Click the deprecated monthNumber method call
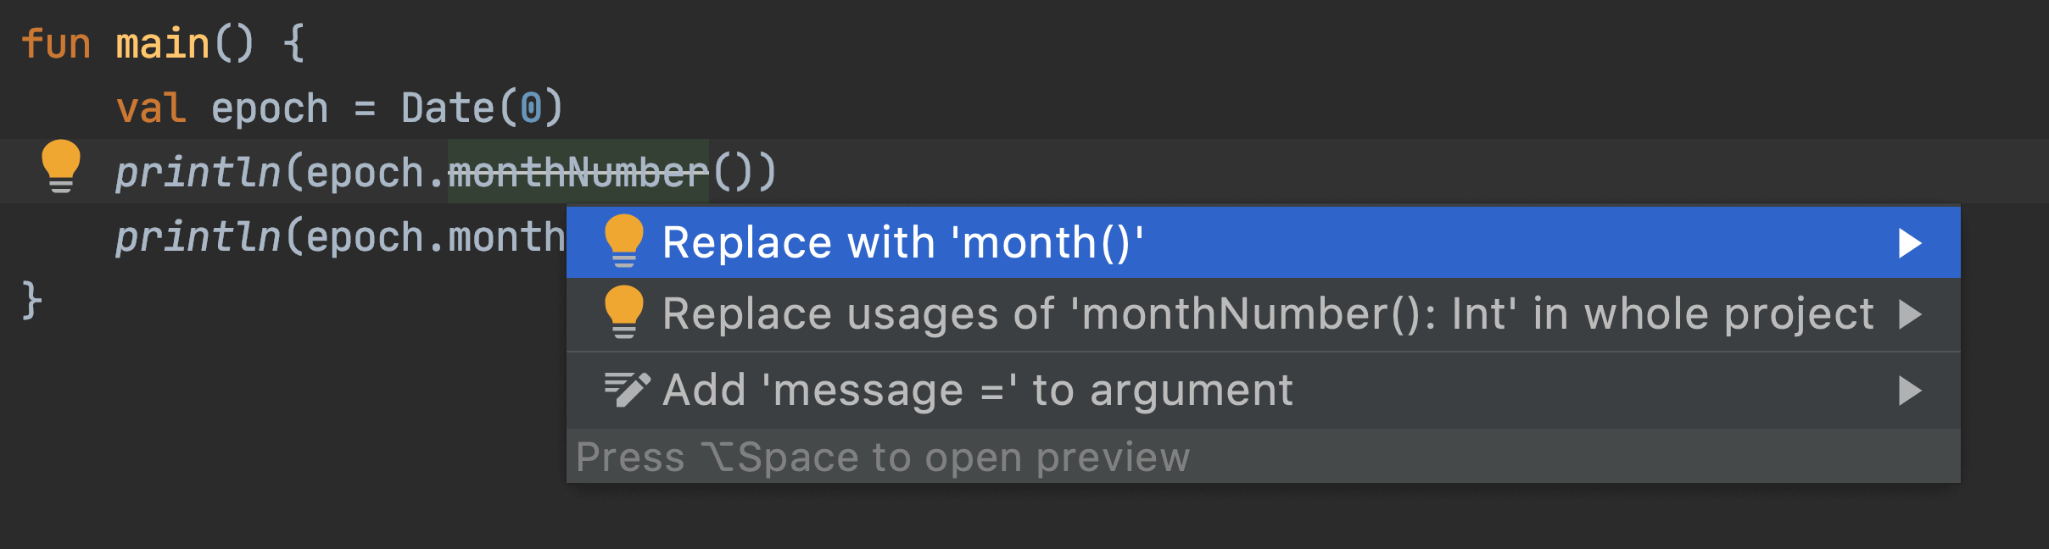 (578, 172)
